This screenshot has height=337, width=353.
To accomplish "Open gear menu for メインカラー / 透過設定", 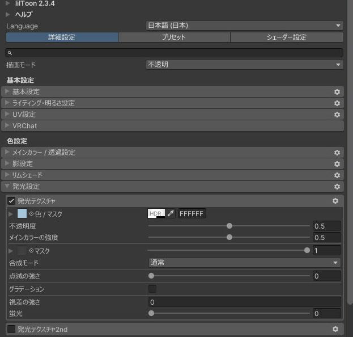I will point(337,153).
